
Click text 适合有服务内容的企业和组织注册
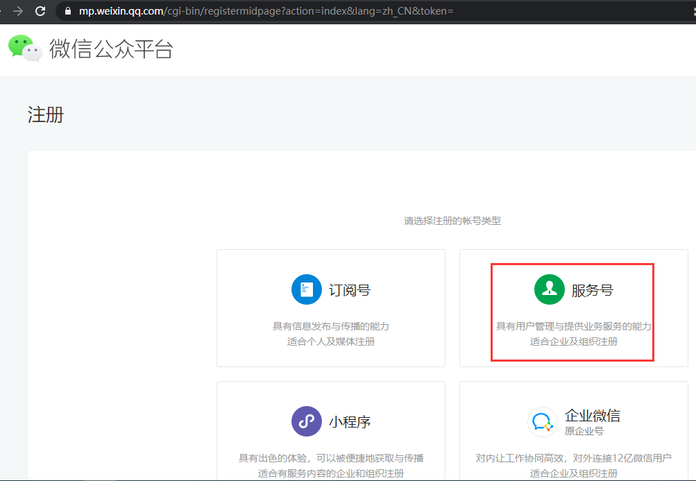pyautogui.click(x=331, y=473)
